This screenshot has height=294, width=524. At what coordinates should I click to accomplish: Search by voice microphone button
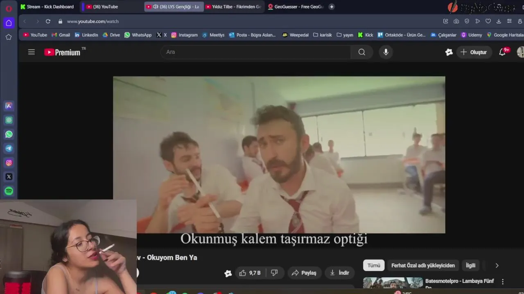click(386, 52)
